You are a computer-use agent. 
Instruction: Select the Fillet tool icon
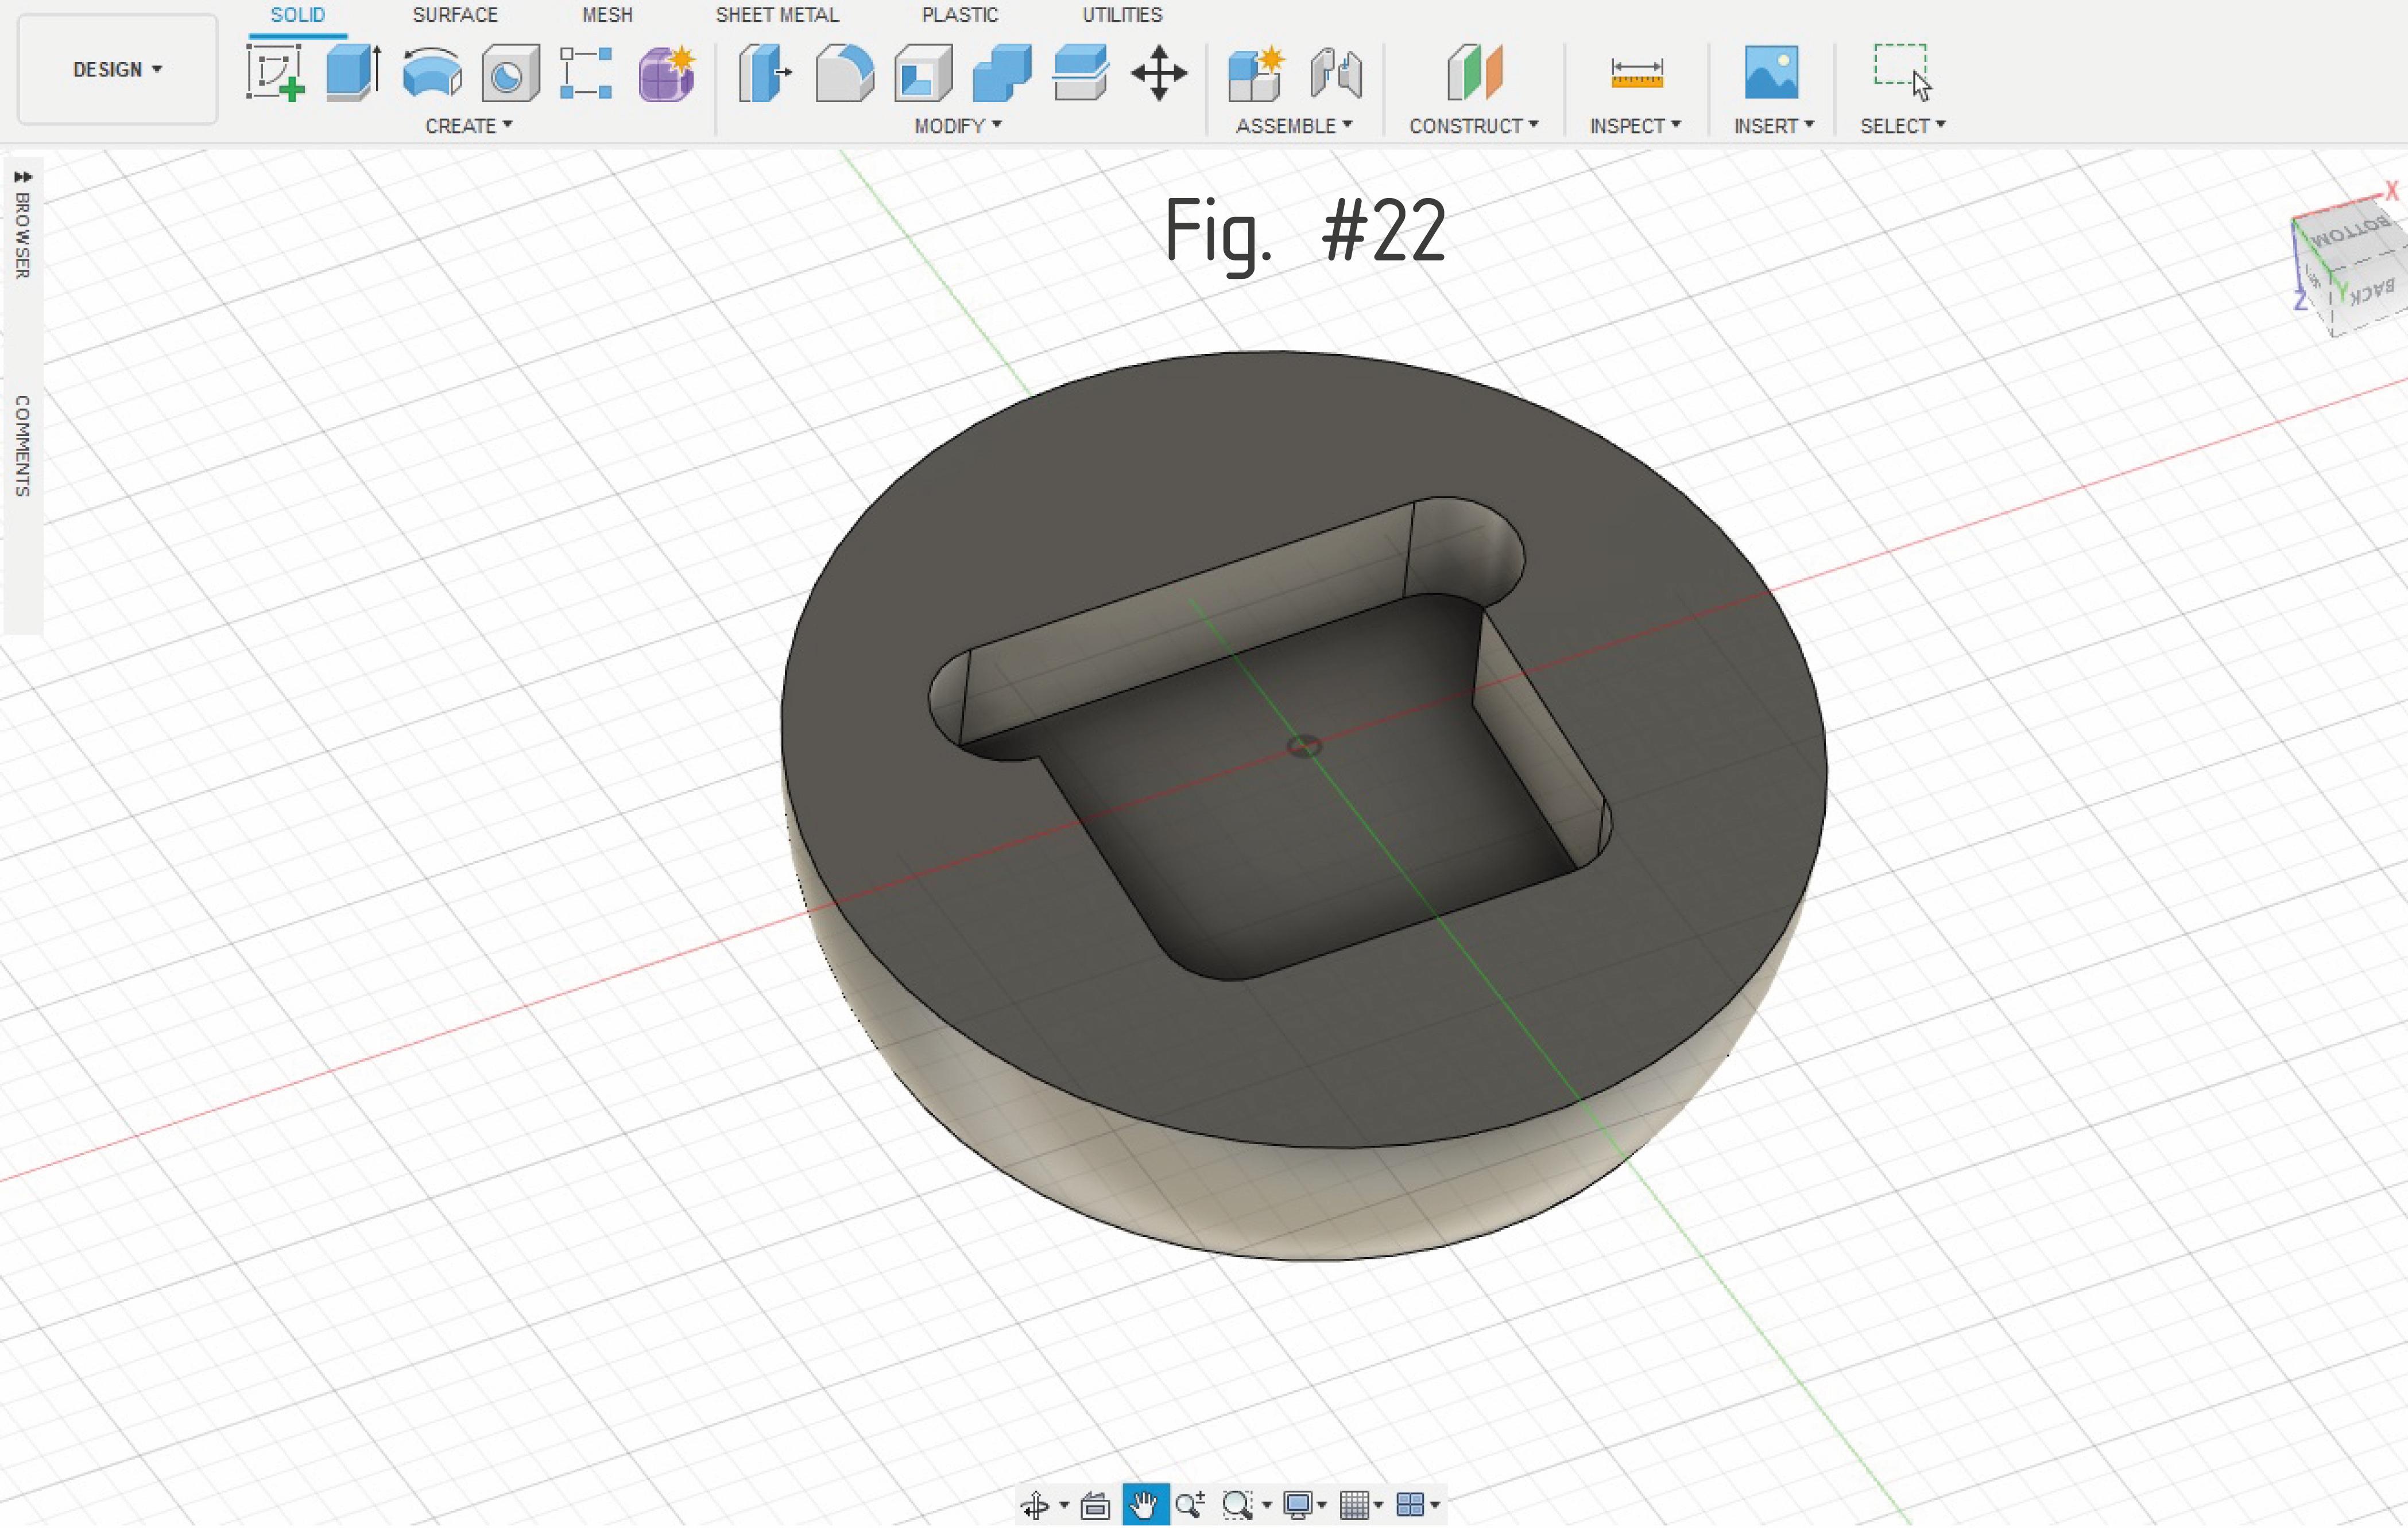(x=844, y=73)
